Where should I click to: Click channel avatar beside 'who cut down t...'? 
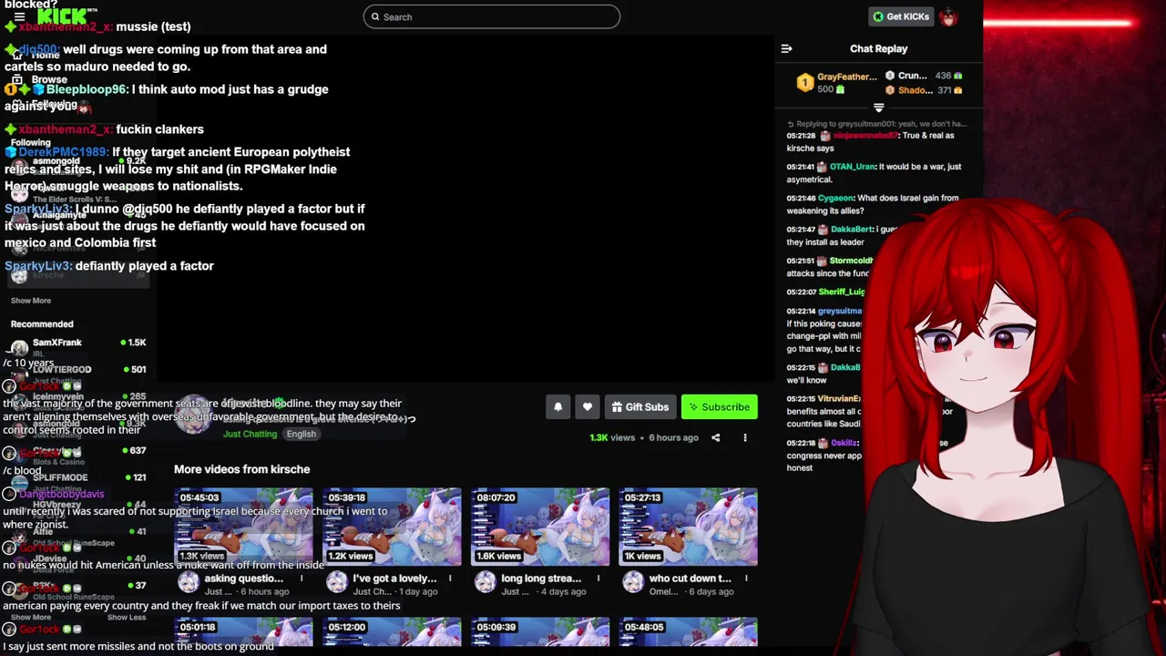tap(633, 582)
